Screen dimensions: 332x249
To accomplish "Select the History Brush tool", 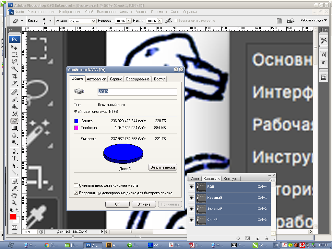I will (14, 114).
